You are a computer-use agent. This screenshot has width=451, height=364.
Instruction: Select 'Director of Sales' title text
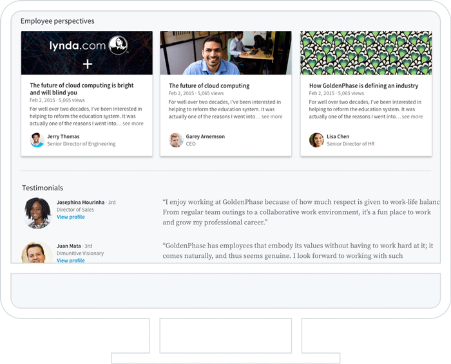tap(75, 210)
